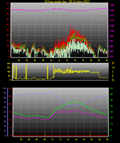
Task: Click the 20 hour tick on top graph
Action: pyautogui.click(x=91, y=60)
